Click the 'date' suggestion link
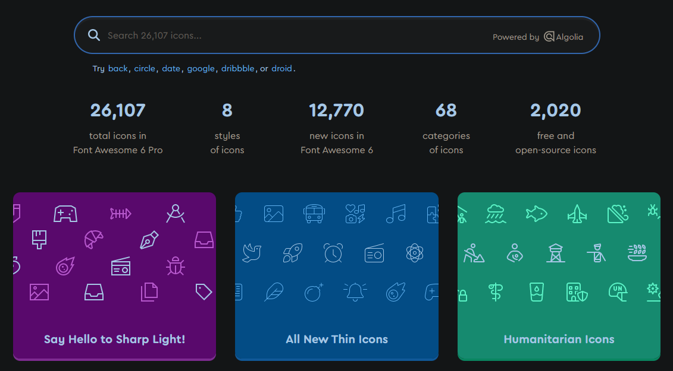The image size is (673, 371). pos(171,68)
